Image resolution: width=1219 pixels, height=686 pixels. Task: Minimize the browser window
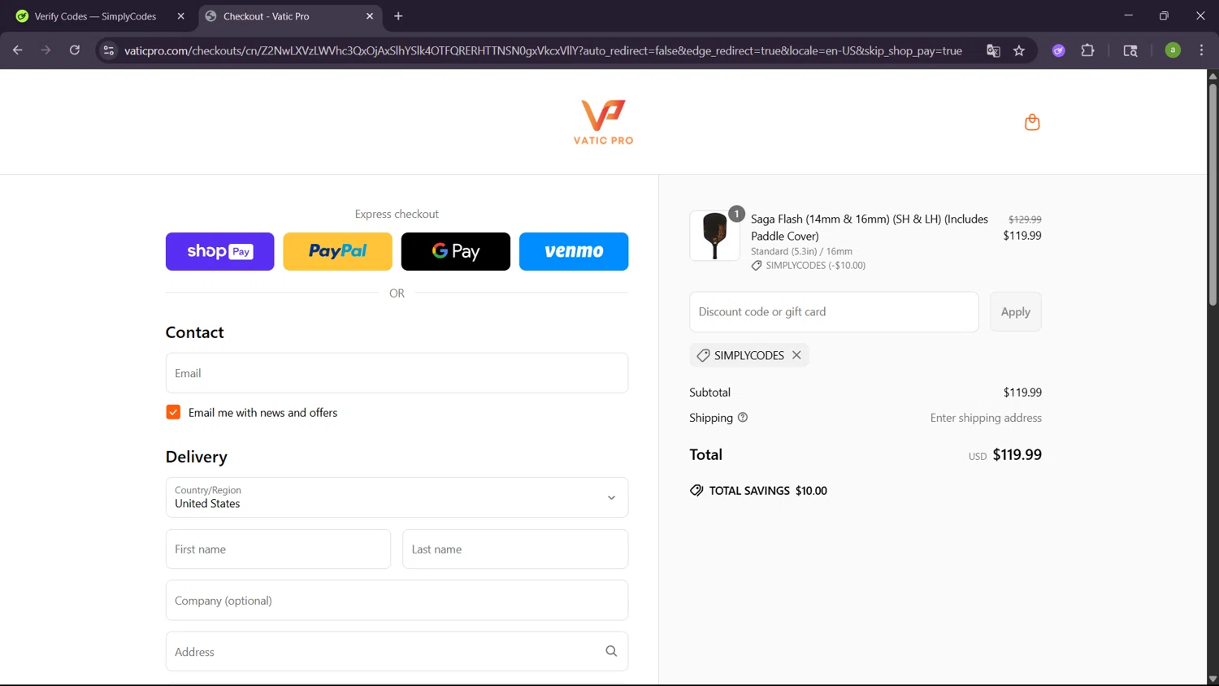pos(1128,15)
